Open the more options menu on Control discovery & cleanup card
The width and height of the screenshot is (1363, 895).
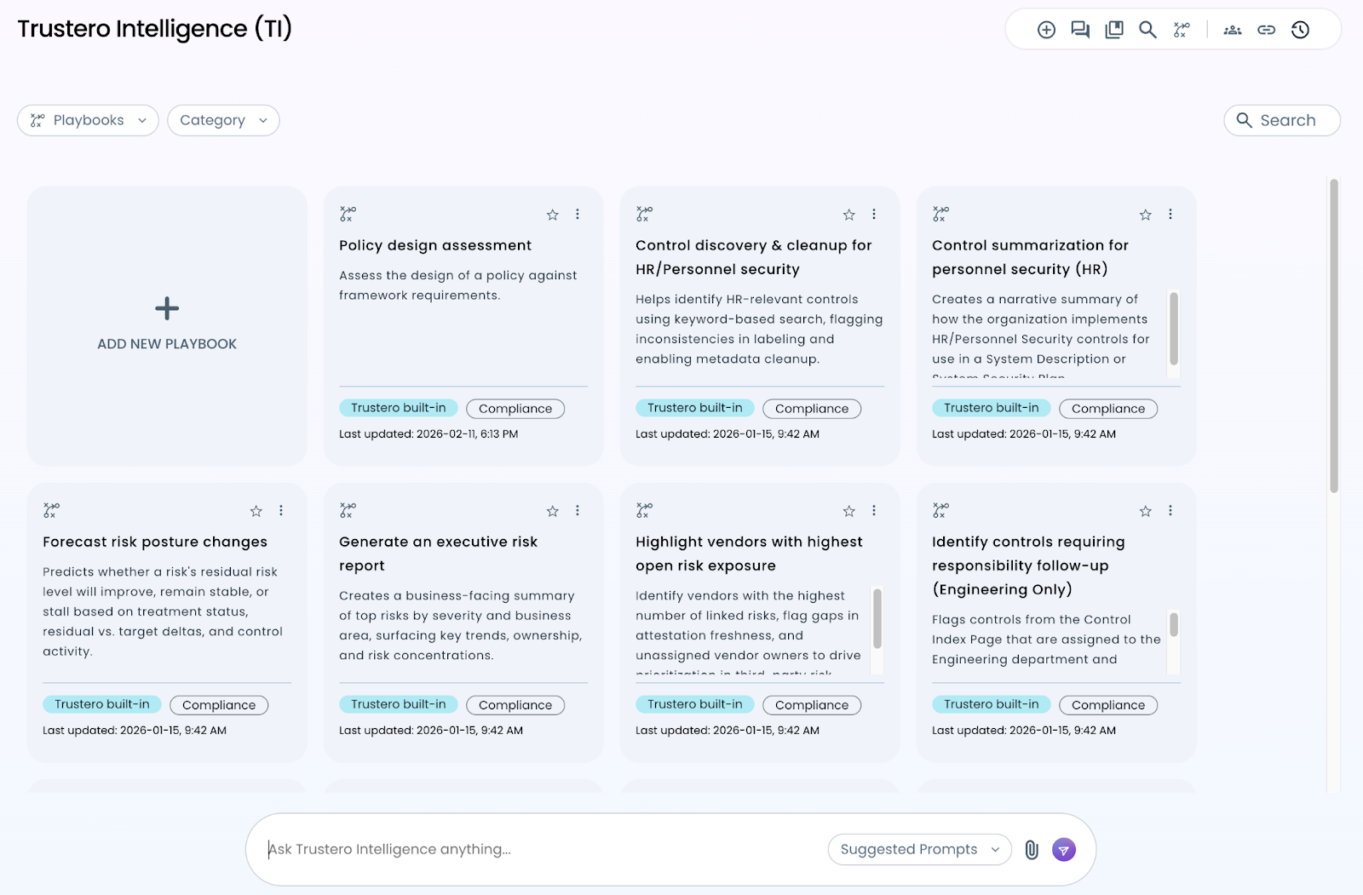click(x=874, y=215)
